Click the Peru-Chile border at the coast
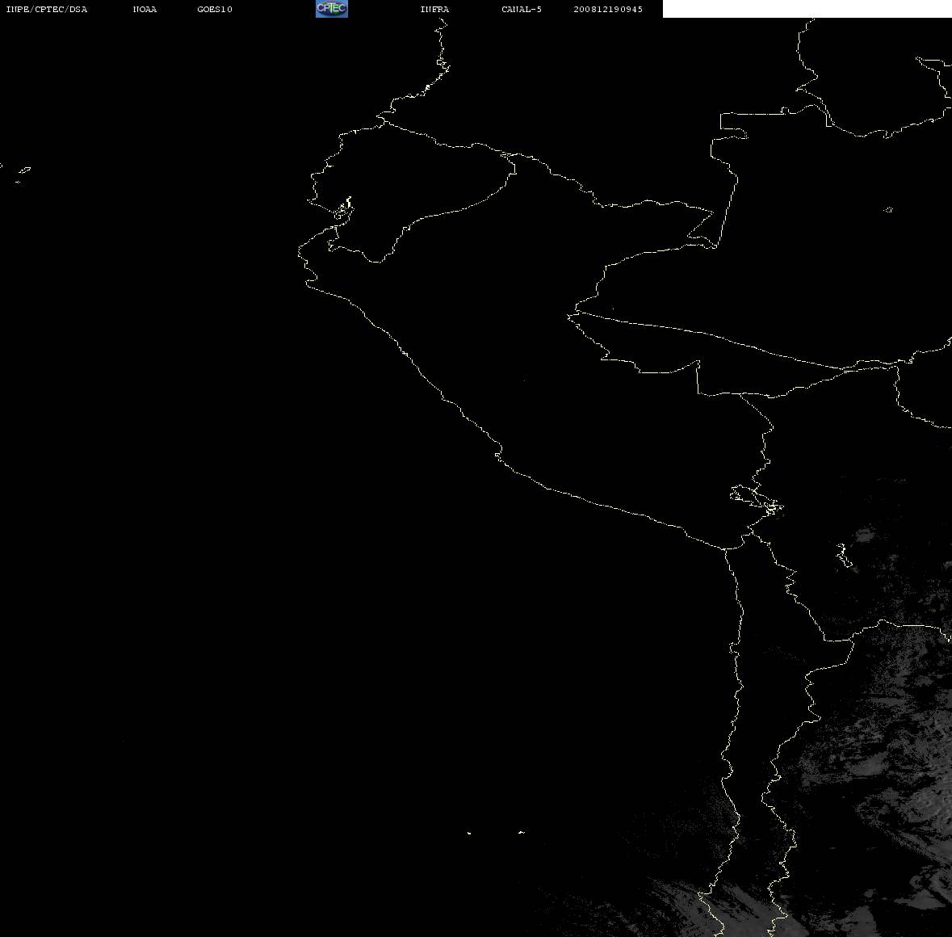The height and width of the screenshot is (937, 952). click(725, 549)
